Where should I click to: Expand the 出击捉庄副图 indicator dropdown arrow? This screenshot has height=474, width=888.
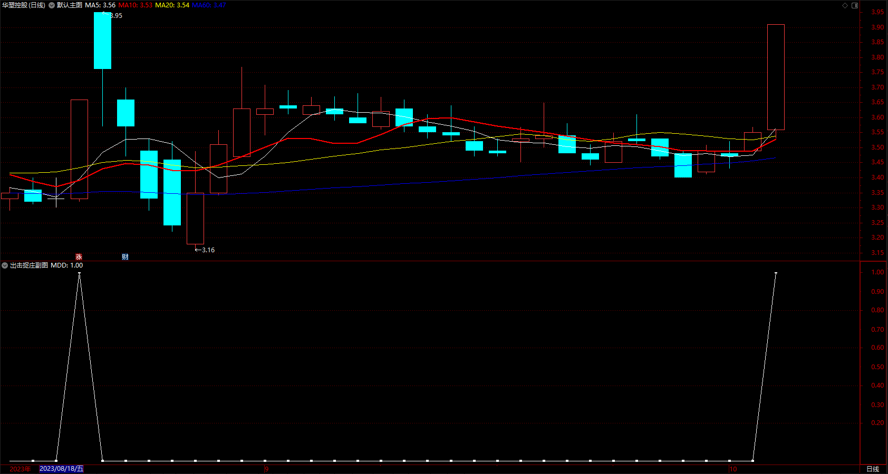[x=5, y=265]
